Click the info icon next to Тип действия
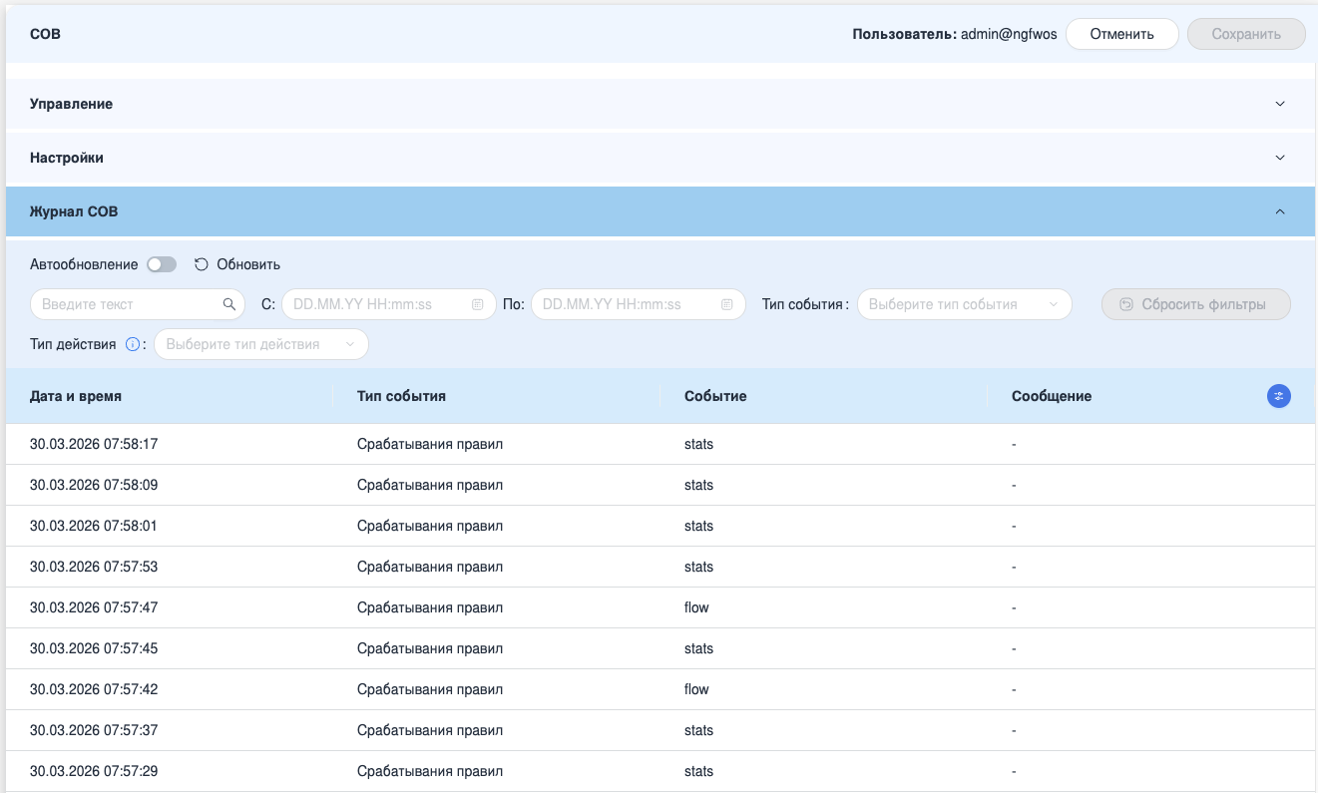This screenshot has height=793, width=1318. [x=132, y=344]
